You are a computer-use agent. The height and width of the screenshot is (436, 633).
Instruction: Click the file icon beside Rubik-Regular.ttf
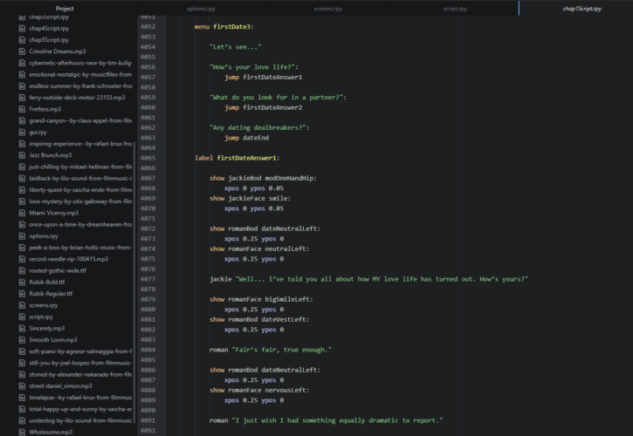click(x=22, y=294)
